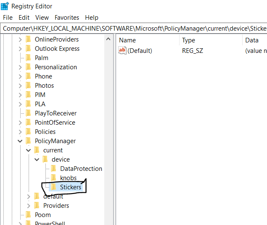Screen dimensions: 267x225
Task: Expand the Personalization key arrow
Action: click(20, 67)
